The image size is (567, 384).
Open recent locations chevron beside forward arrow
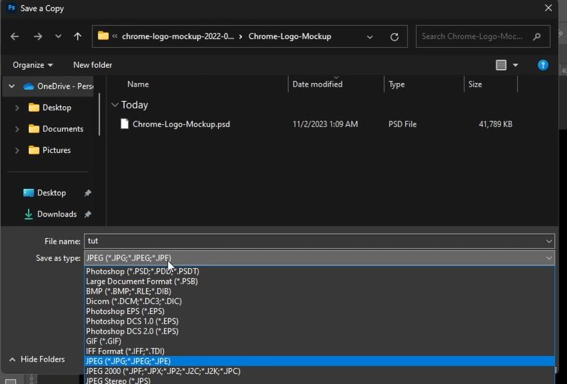click(x=59, y=37)
